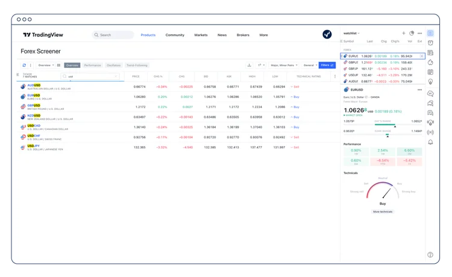
Task: Toggle the Filters button
Action: [327, 65]
